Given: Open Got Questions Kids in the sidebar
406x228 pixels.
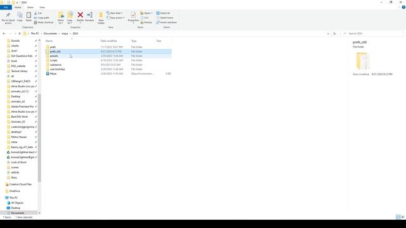Looking at the screenshot, I should pos(22,56).
